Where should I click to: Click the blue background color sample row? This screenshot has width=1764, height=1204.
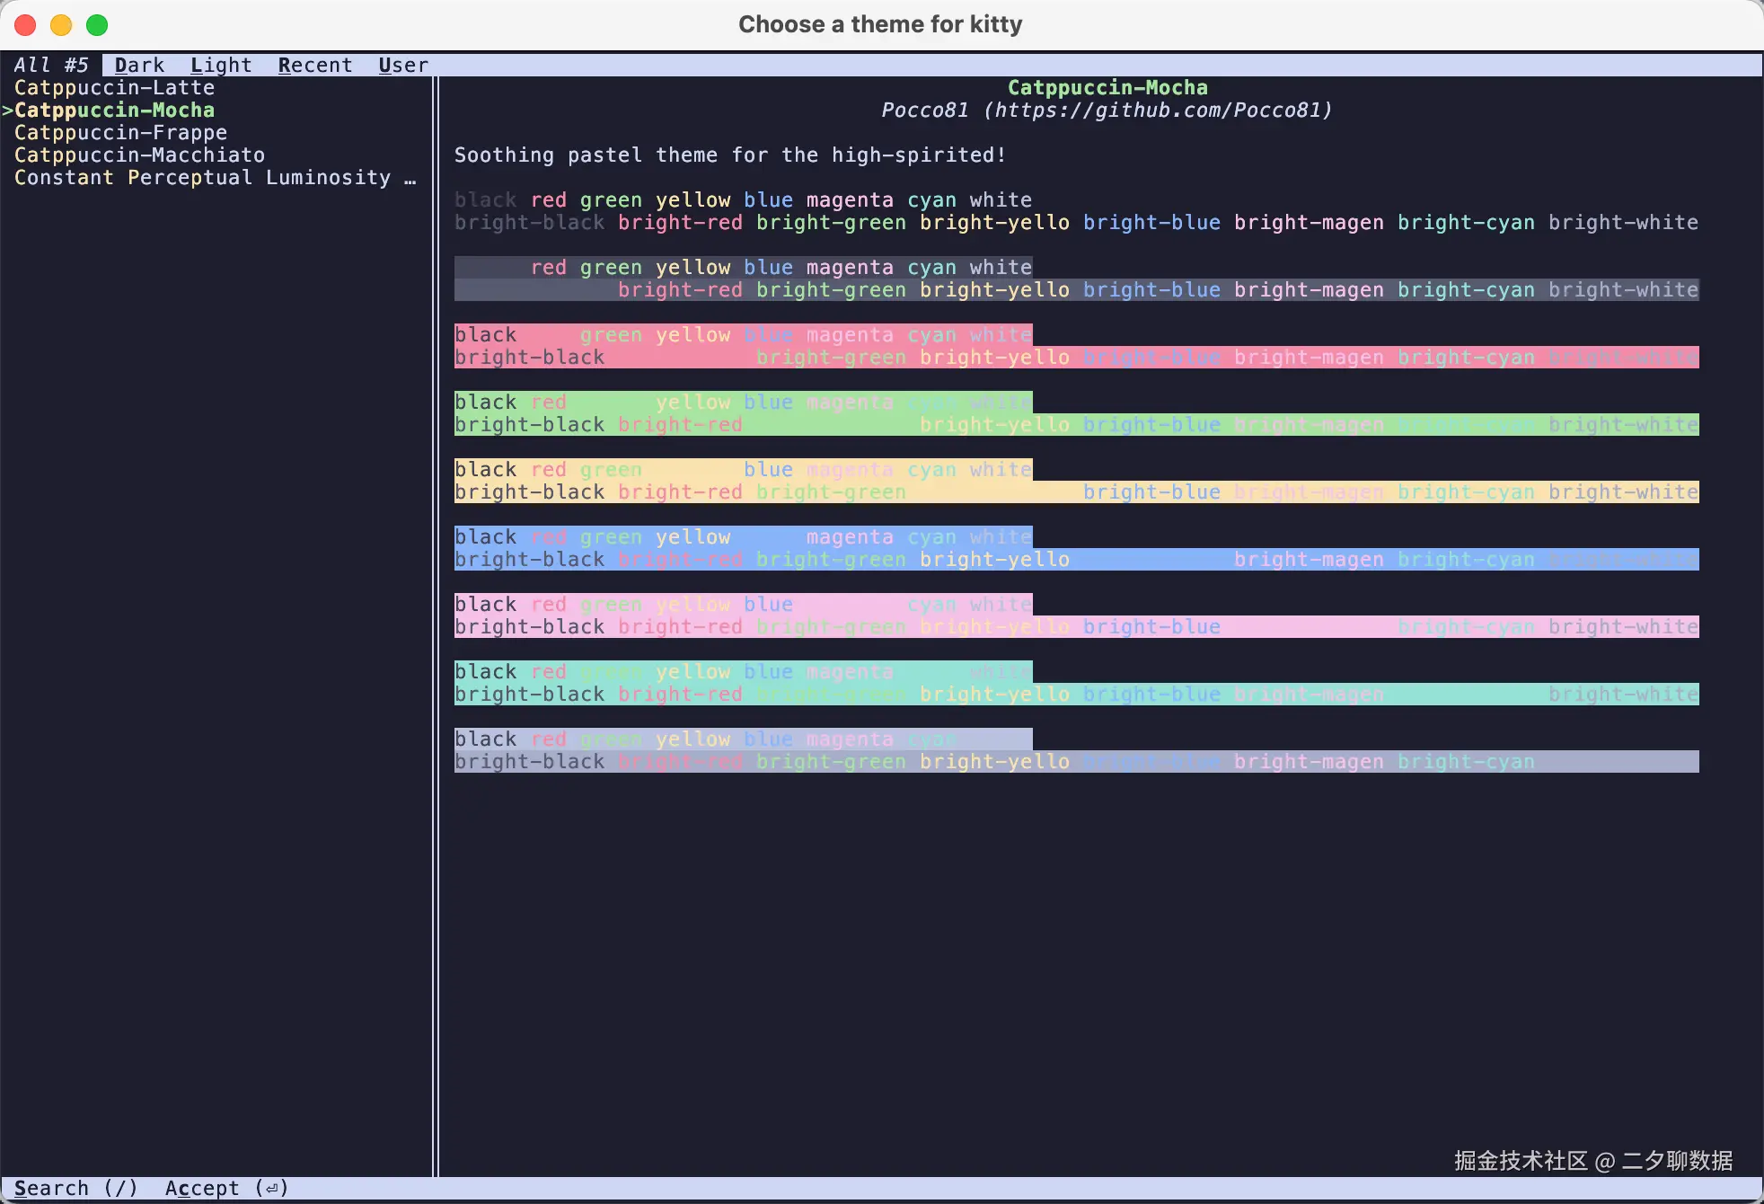click(743, 548)
